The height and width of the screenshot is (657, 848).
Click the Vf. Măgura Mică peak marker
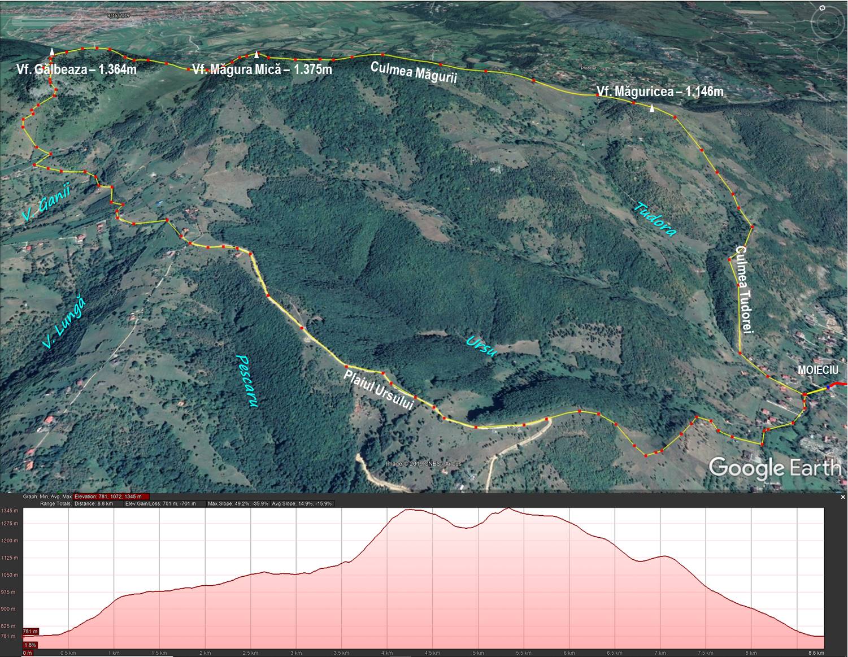257,55
